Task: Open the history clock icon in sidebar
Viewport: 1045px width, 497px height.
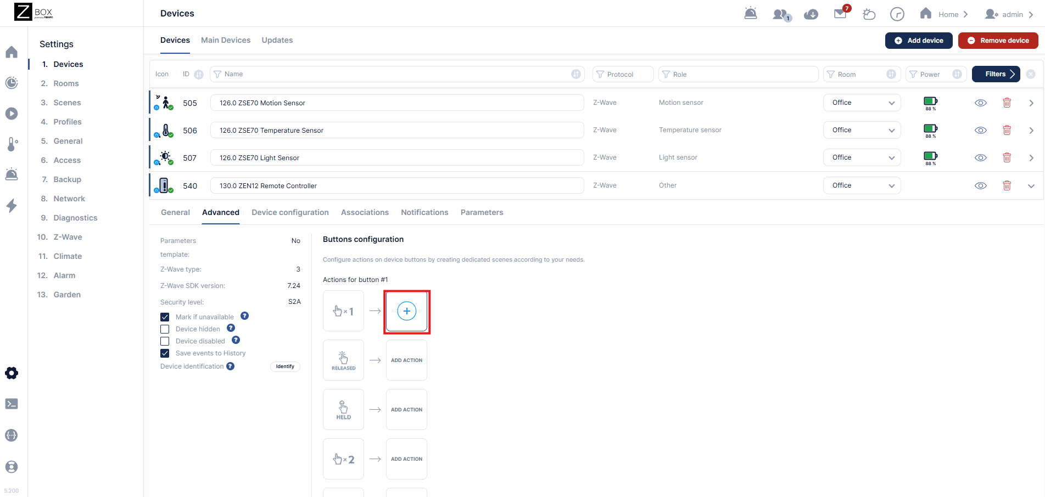Action: coord(12,83)
